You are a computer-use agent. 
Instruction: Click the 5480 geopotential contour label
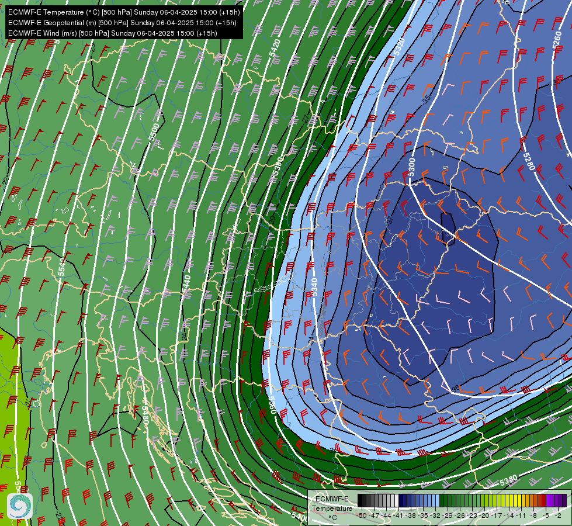pos(144,416)
